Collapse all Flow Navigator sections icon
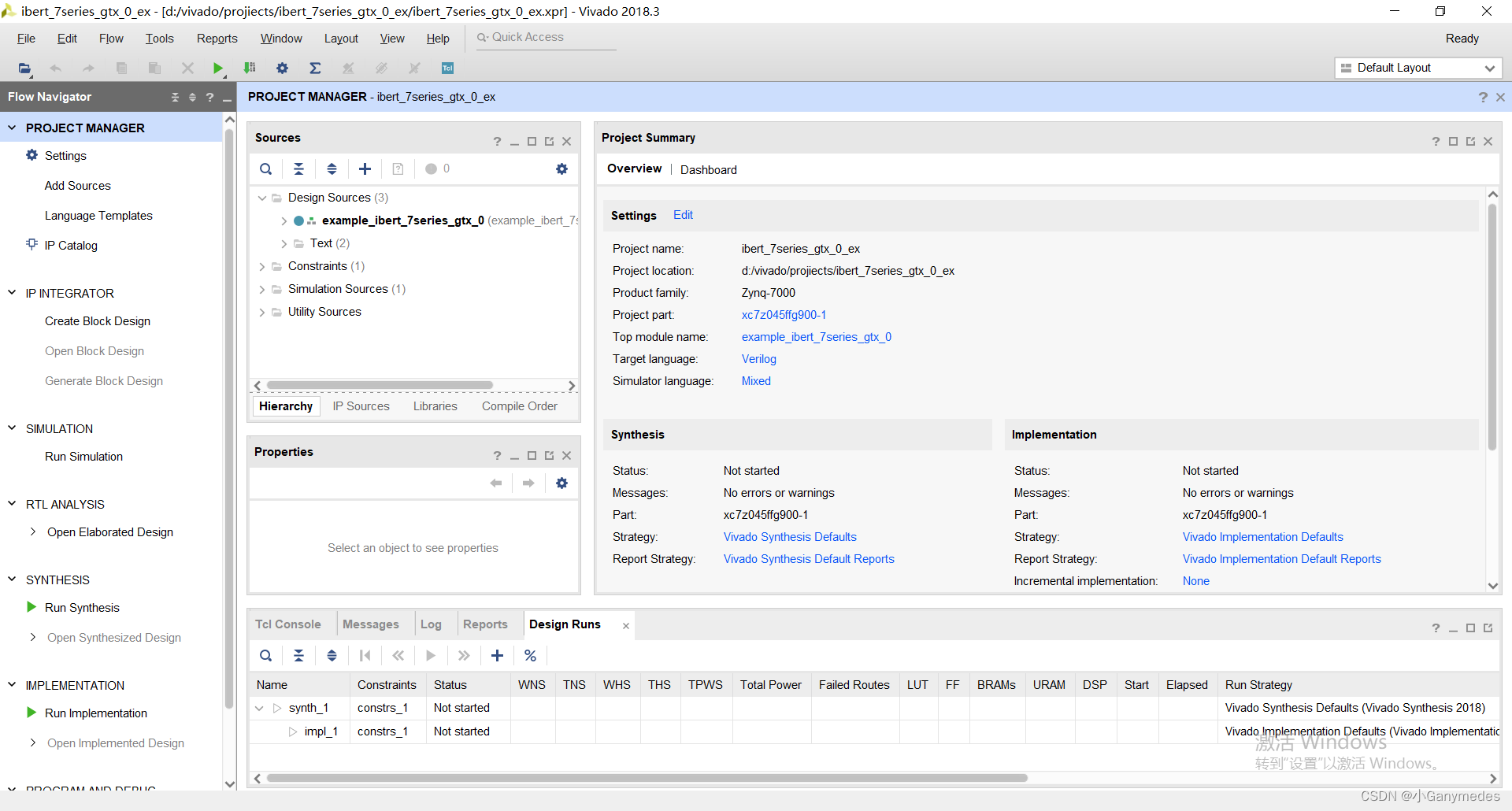 coord(175,97)
